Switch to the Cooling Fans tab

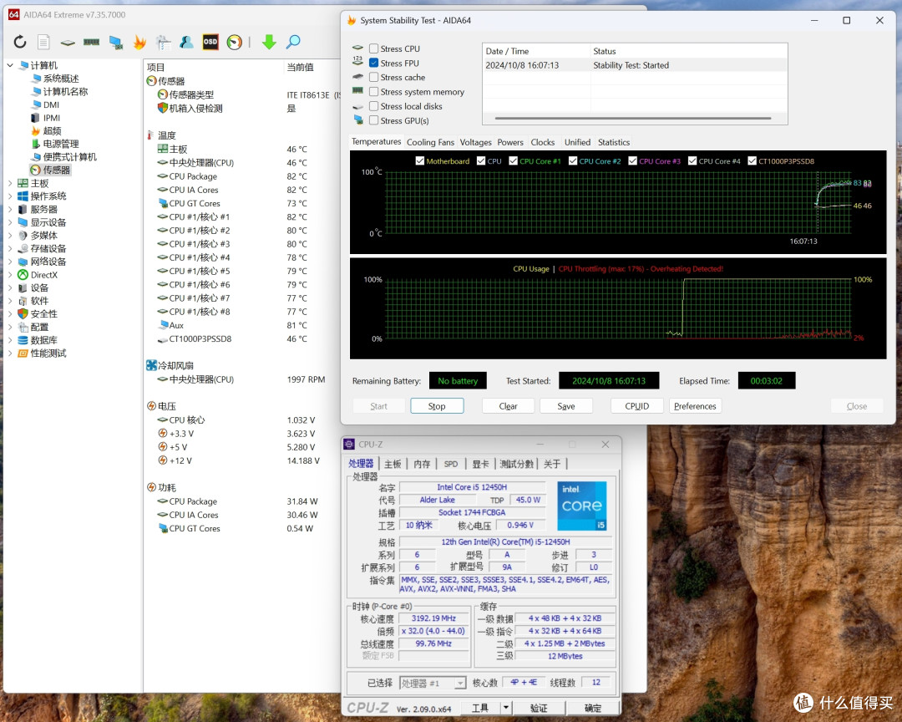point(430,142)
